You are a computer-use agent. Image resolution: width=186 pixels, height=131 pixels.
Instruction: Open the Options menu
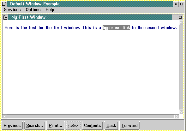pyautogui.click(x=33, y=10)
